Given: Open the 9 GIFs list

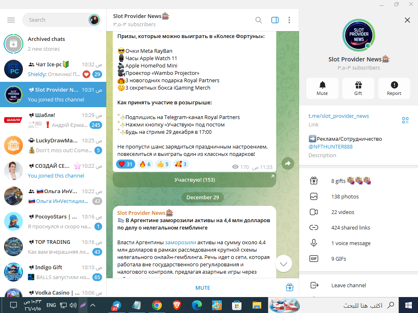Looking at the screenshot, I should (359, 259).
